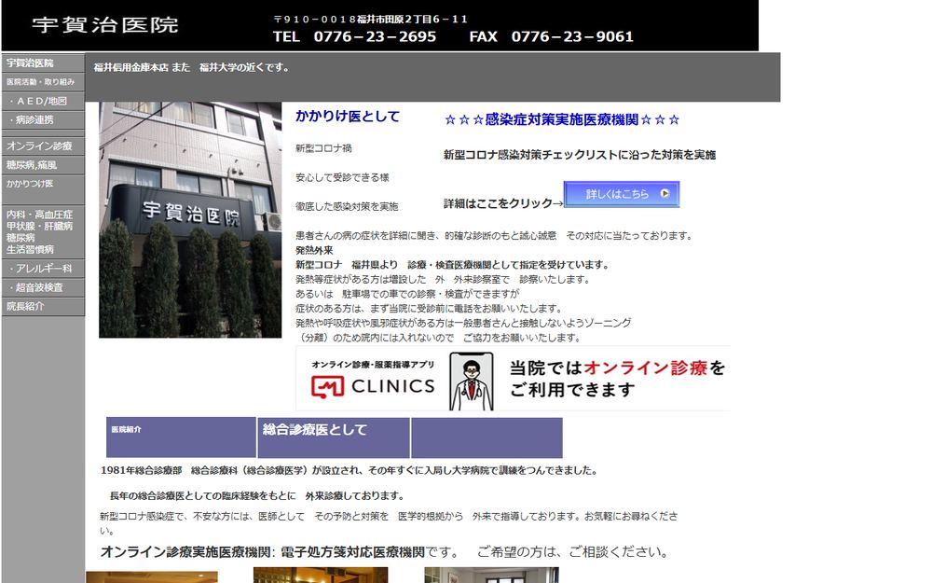932x583 pixels.
Task: Click 詳細はここをクリック→ text
Action: pos(503,203)
